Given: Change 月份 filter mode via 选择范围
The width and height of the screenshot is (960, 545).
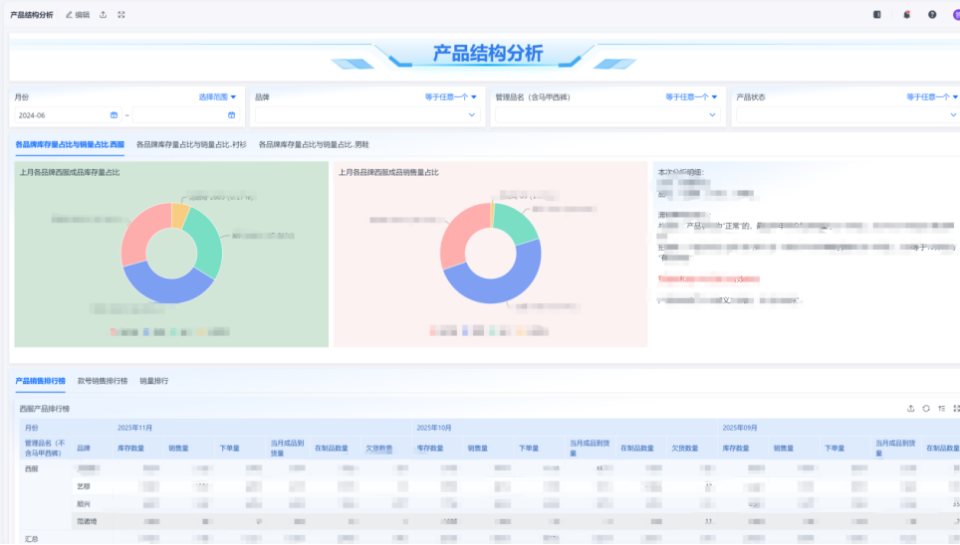Looking at the screenshot, I should pos(217,97).
